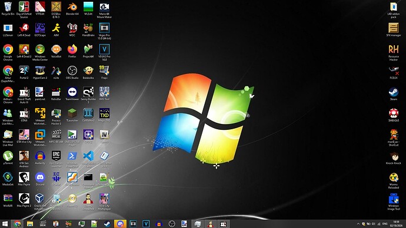Open Audacity desktop shortcut

coord(40,157)
